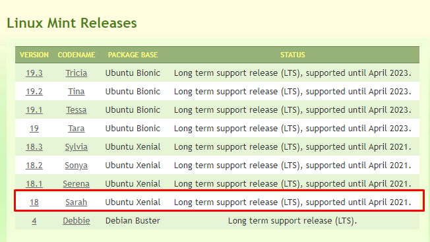430x242 pixels.
Task: Open the Tessa codename link
Action: [77, 110]
